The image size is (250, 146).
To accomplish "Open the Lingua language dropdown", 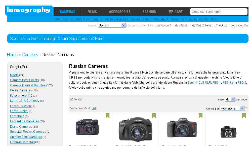I will [112, 25].
